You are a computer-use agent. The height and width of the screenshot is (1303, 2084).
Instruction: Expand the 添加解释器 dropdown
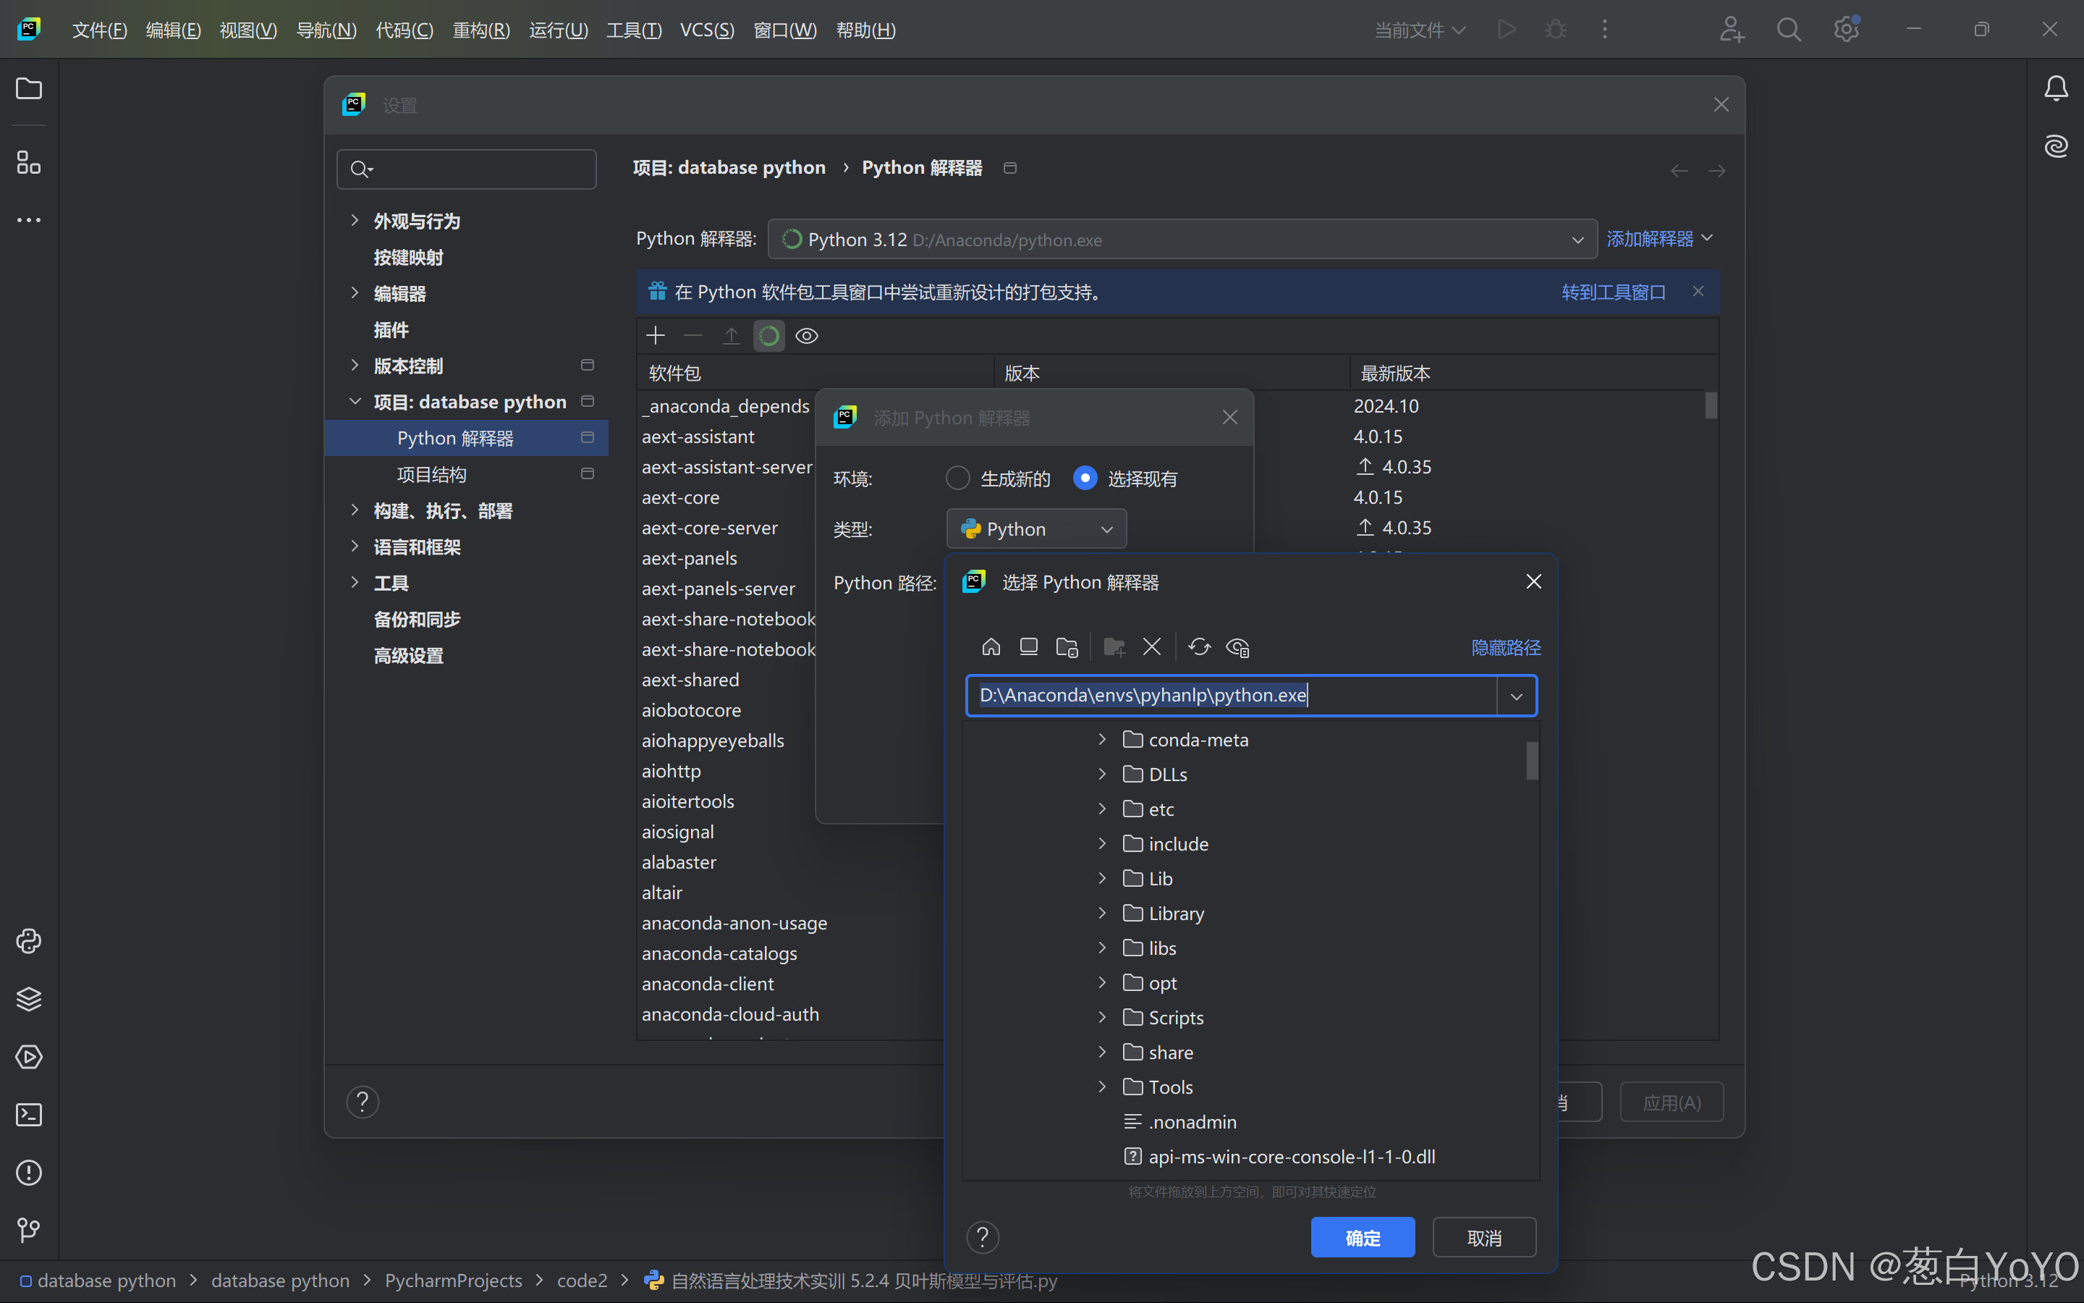(x=1659, y=239)
